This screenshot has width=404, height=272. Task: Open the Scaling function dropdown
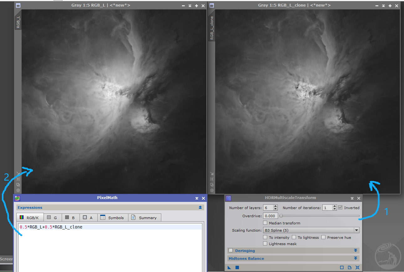(356, 230)
